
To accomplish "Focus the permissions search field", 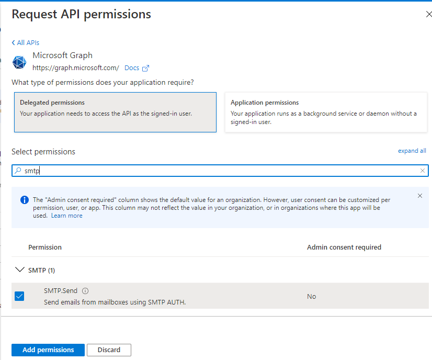I will (x=220, y=171).
